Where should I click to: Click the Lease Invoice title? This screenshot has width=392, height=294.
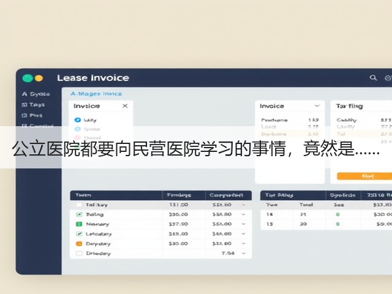pyautogui.click(x=93, y=78)
